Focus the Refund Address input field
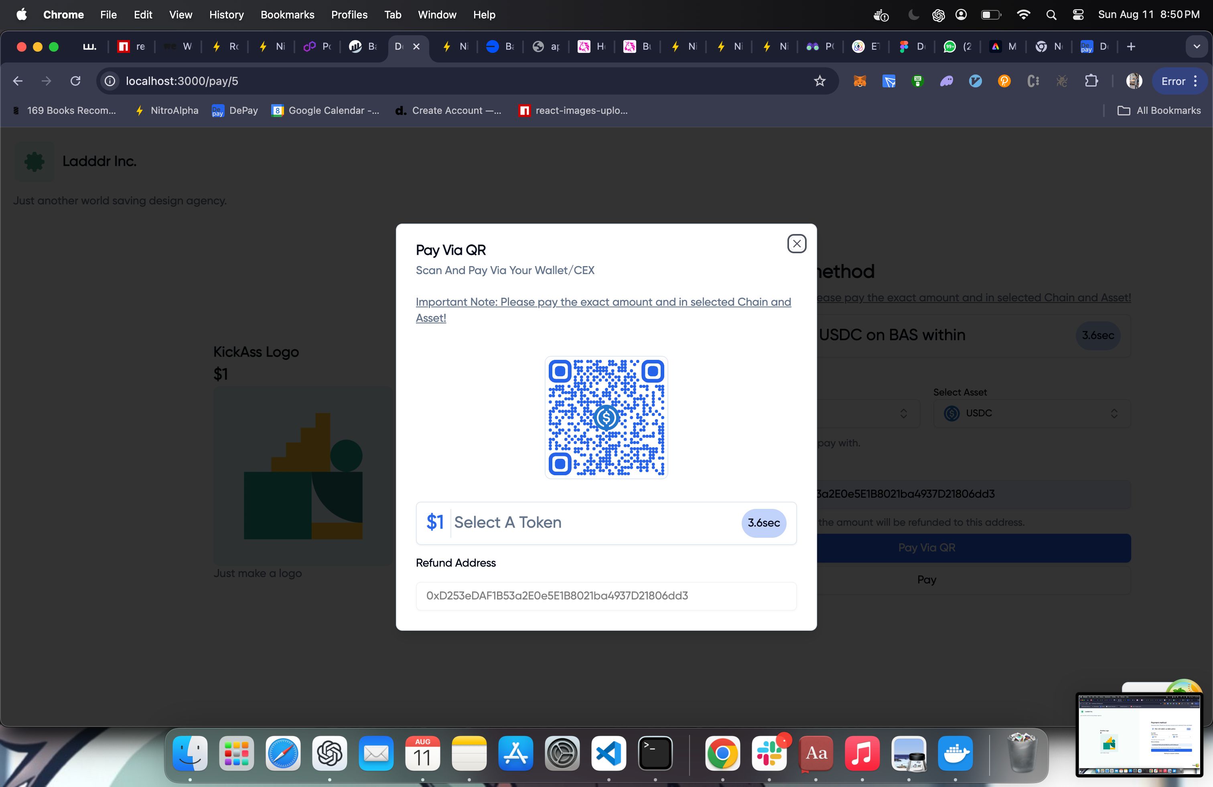 tap(606, 595)
